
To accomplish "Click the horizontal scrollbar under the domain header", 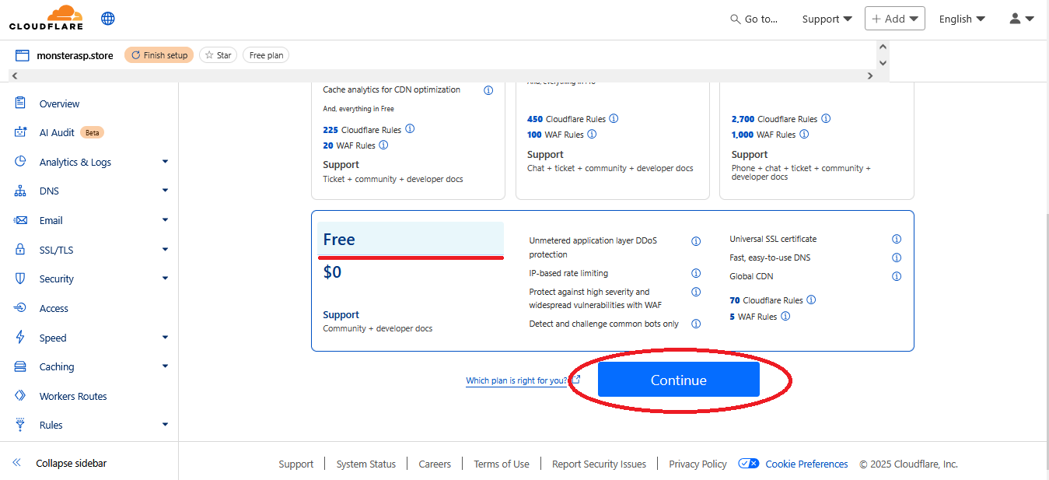I will click(443, 75).
